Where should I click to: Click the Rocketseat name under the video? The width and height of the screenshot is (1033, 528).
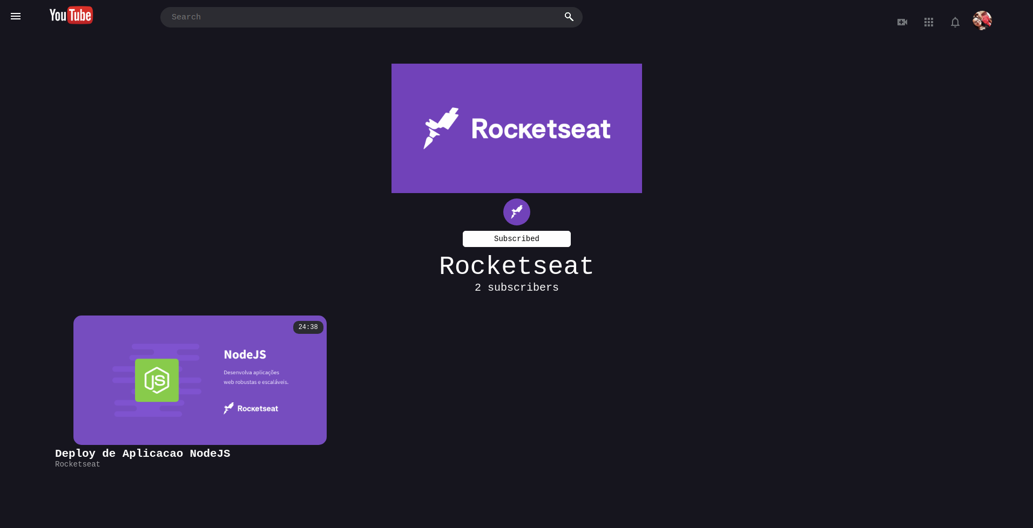pyautogui.click(x=78, y=464)
